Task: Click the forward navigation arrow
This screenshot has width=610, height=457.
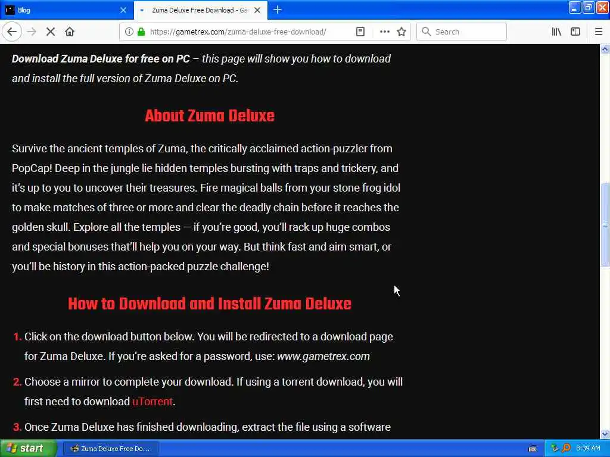Action: 32,32
